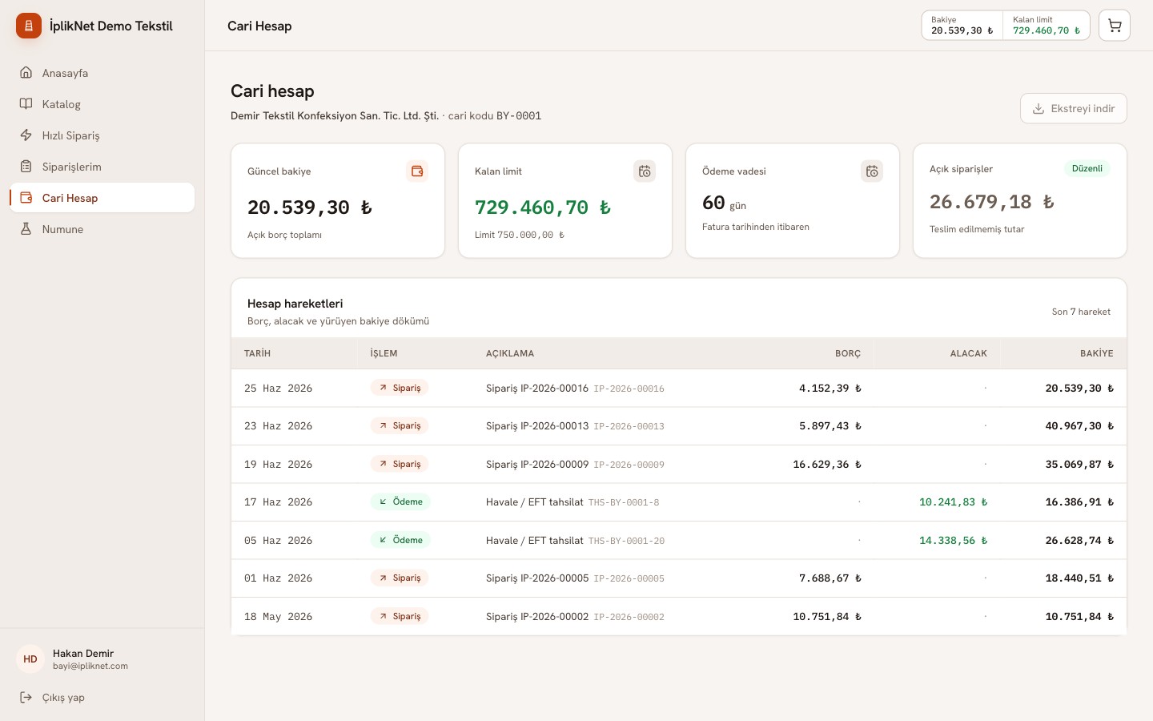Click the TARİH column header
This screenshot has width=1153, height=721.
click(257, 353)
